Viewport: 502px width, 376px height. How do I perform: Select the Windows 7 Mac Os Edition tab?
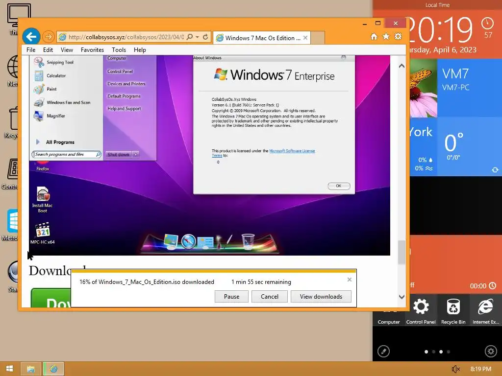tap(262, 38)
